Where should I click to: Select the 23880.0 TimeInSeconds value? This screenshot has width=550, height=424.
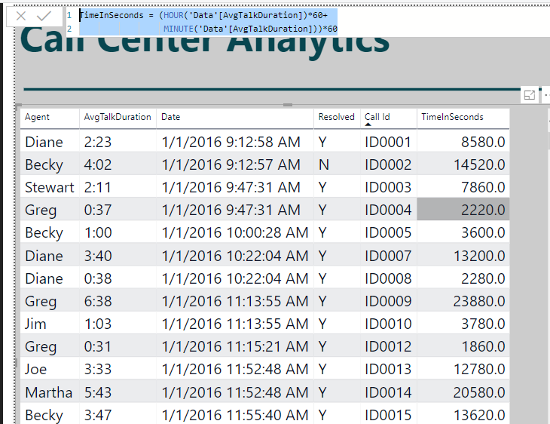tap(479, 301)
